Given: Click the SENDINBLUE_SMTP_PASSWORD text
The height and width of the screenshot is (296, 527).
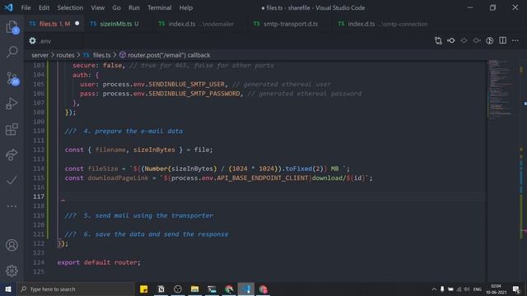Looking at the screenshot, I should click(194, 94).
